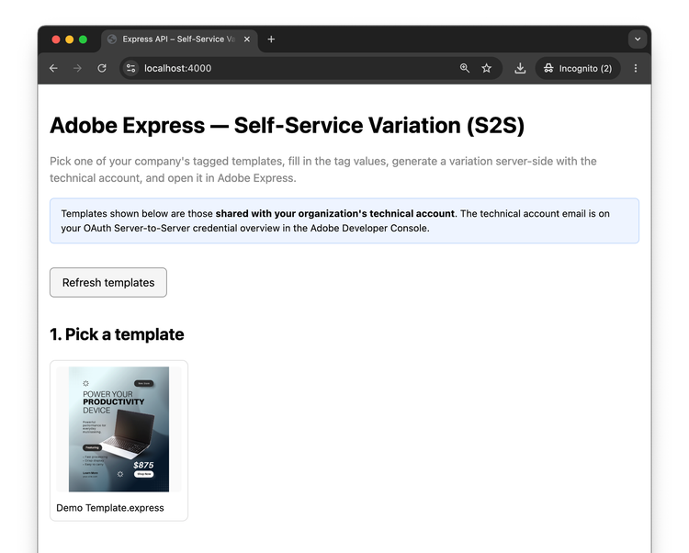Go back using the browser back arrow

pyautogui.click(x=53, y=68)
